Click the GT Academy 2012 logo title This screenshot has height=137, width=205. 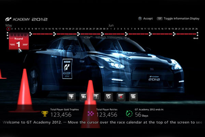coord(26,19)
